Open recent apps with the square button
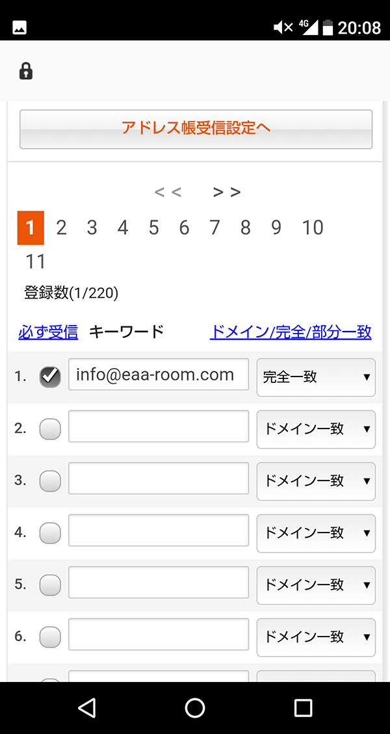Viewport: 390px width, 734px height. coord(303,707)
